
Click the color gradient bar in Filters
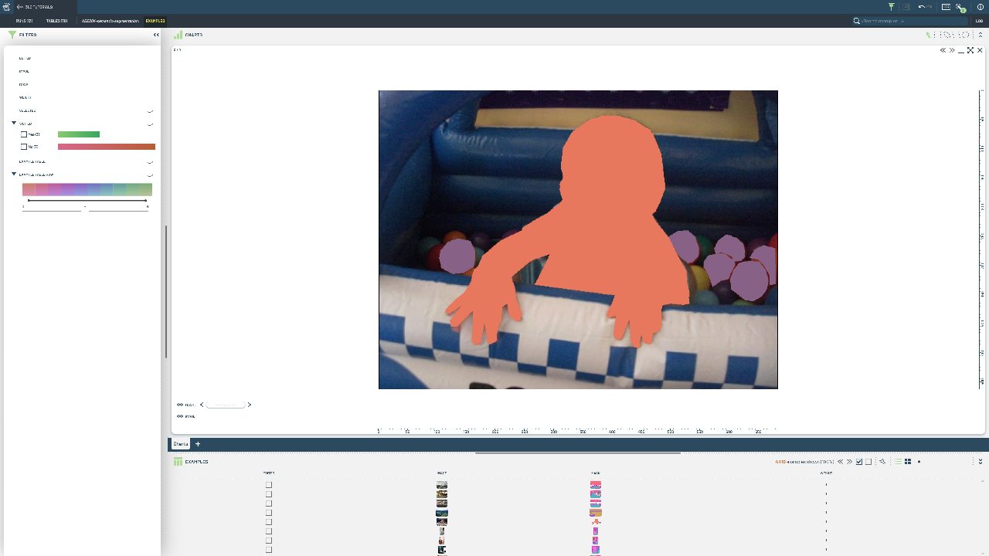pyautogui.click(x=87, y=190)
